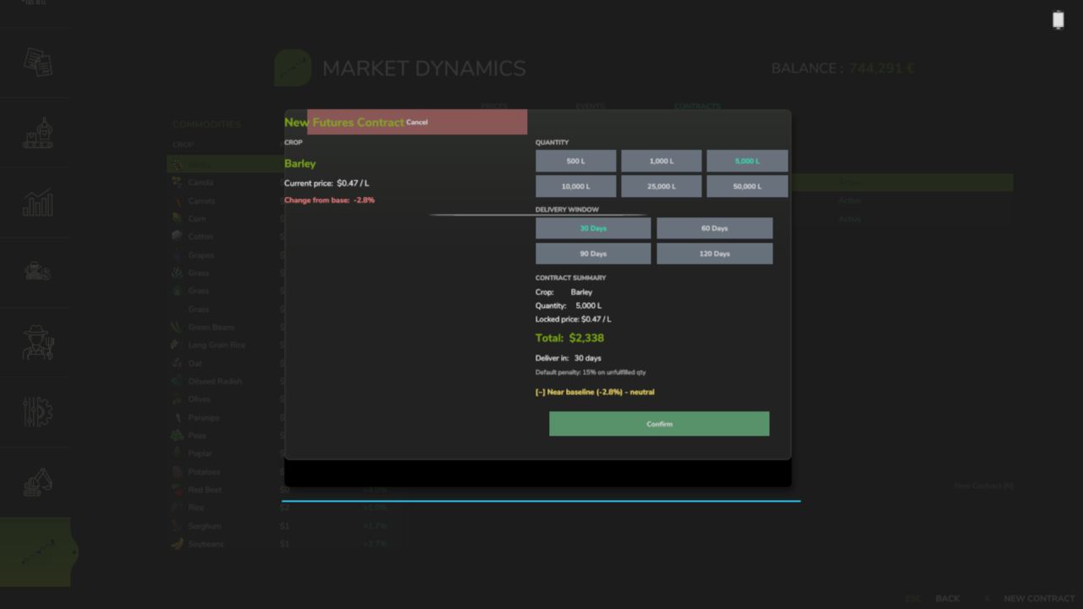Open the statistics bar chart sidebar icon

point(37,202)
